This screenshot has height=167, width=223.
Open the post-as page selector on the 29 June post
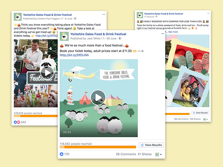[159, 154]
